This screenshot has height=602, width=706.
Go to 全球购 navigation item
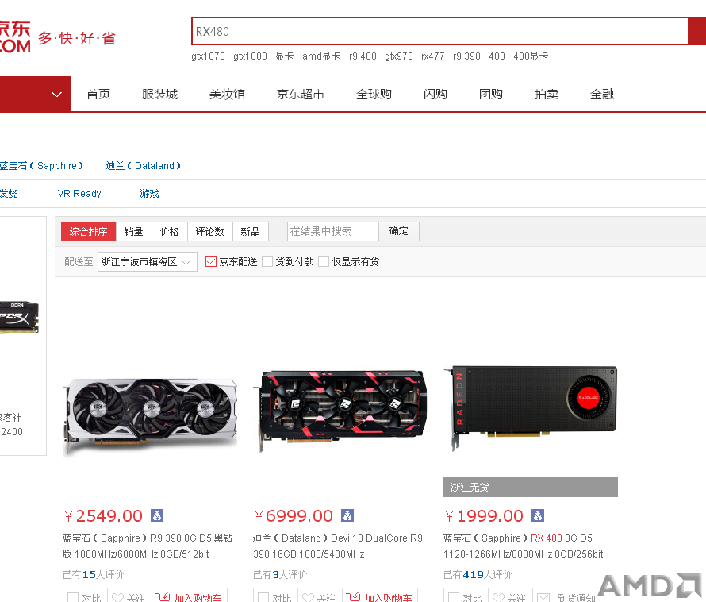tap(374, 95)
